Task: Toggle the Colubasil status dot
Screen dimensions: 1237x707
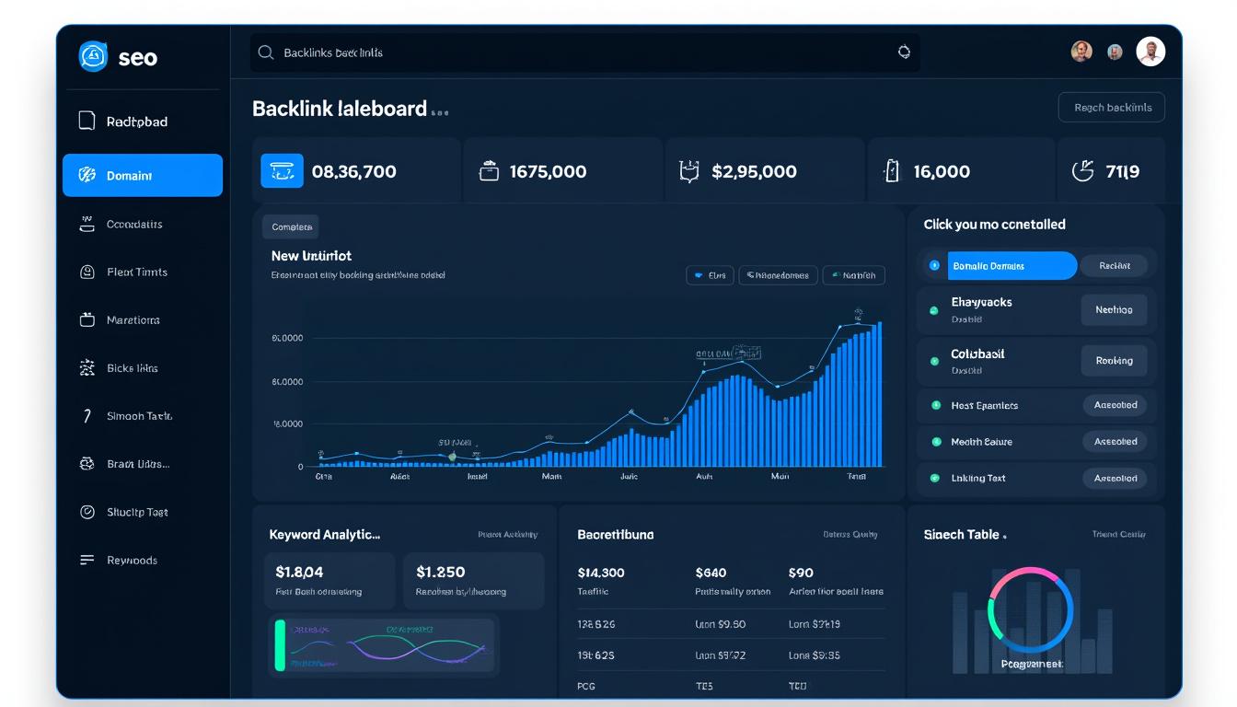Action: click(x=934, y=362)
